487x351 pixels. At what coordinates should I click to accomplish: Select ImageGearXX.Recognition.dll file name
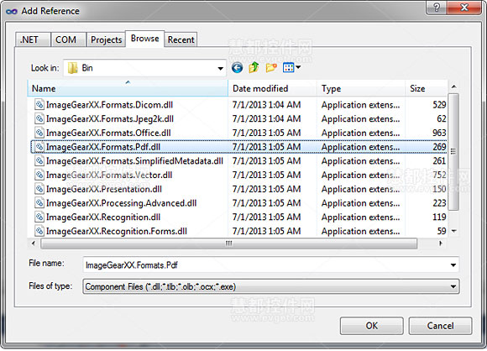click(x=103, y=217)
